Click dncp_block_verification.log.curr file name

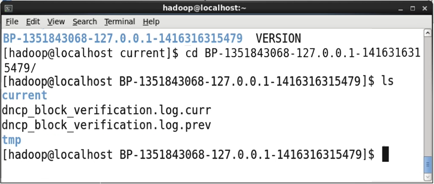pyautogui.click(x=106, y=111)
